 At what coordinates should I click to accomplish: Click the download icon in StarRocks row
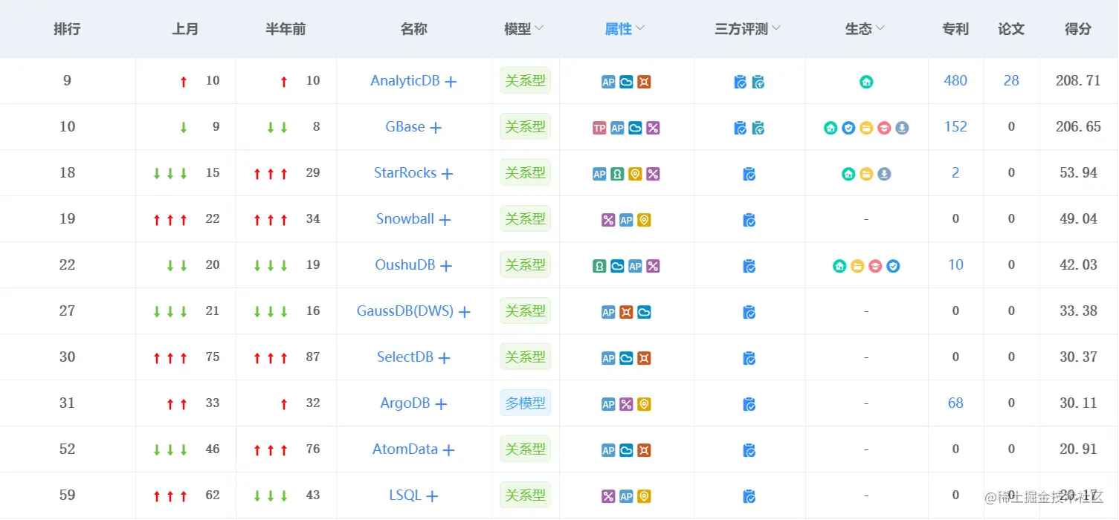pyautogui.click(x=884, y=174)
